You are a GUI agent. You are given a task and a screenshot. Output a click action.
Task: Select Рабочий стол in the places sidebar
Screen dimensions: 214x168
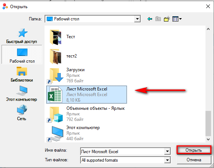22,55
